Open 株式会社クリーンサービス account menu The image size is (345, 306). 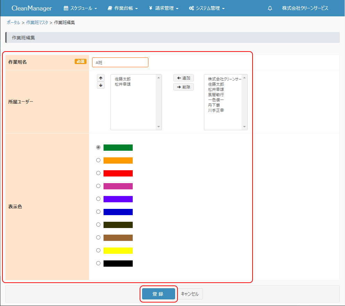[305, 8]
